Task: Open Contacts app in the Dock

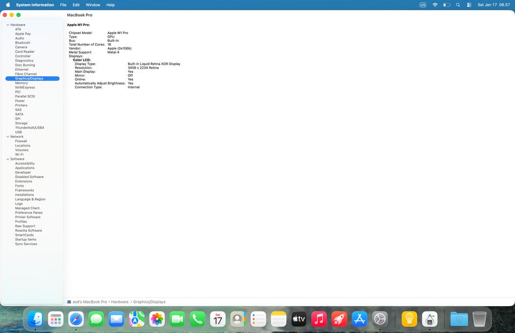Action: pos(238,319)
